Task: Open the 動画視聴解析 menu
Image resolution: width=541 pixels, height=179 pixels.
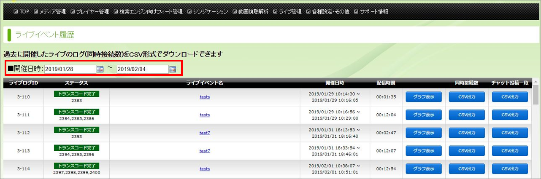Action: (x=253, y=11)
